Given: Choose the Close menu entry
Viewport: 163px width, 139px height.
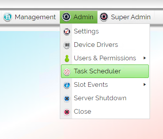Looking at the screenshot, I should pyautogui.click(x=105, y=111).
